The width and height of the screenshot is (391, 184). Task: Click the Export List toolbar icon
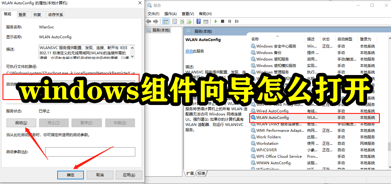189,21
